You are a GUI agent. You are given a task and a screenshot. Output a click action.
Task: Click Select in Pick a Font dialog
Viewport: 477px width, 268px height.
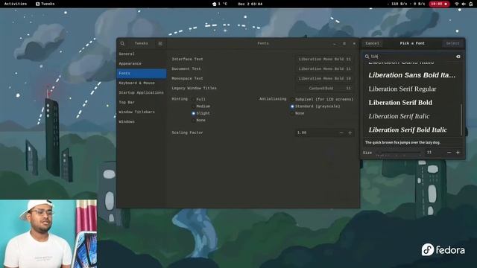tap(452, 43)
